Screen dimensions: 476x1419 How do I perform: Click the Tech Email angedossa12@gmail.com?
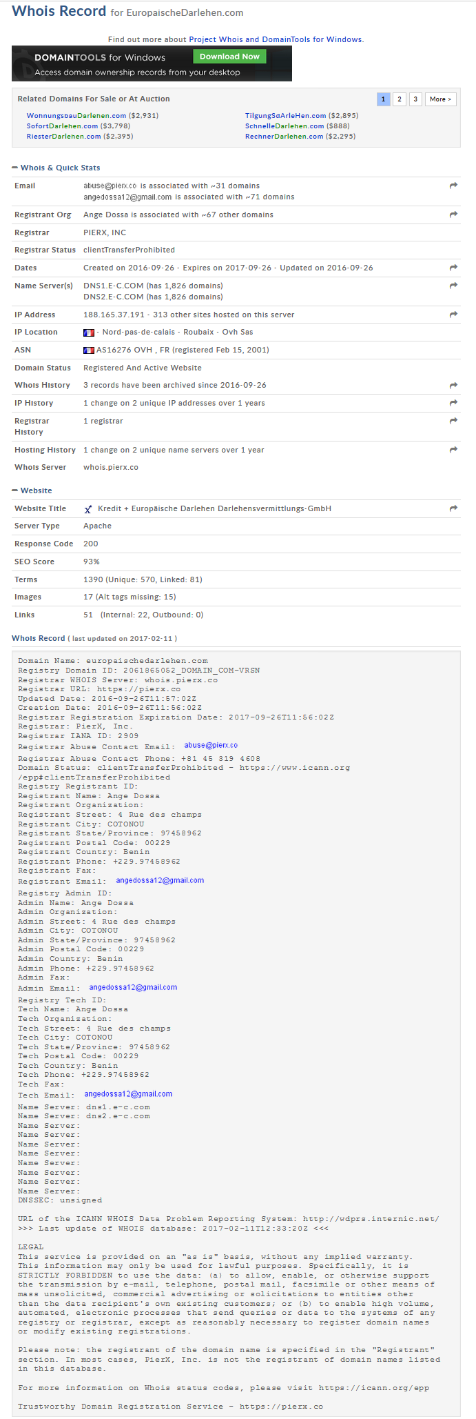128,1094
